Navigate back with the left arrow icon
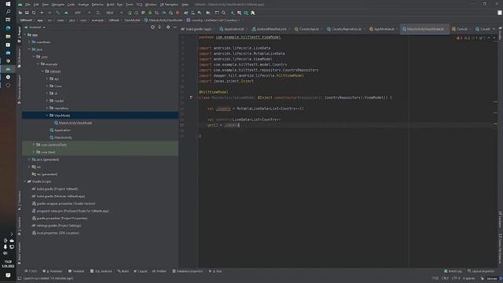This screenshot has width=503, height=283. point(42,13)
